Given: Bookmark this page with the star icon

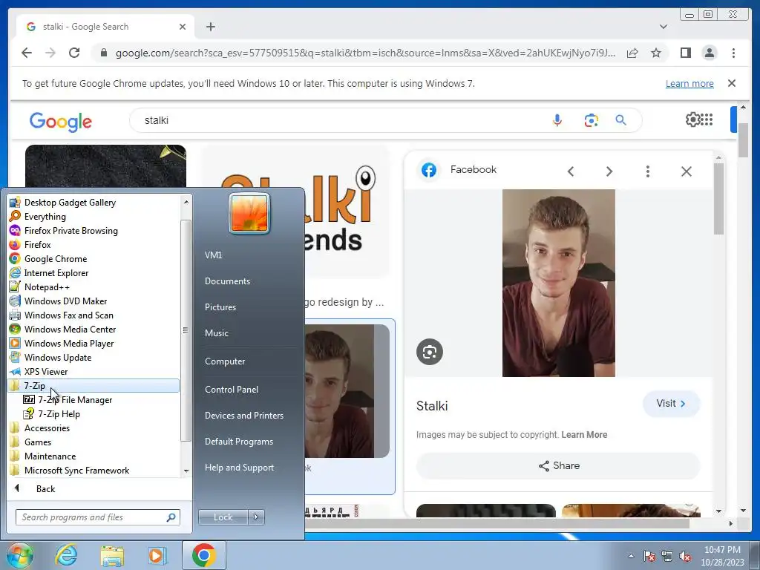Looking at the screenshot, I should [x=656, y=53].
